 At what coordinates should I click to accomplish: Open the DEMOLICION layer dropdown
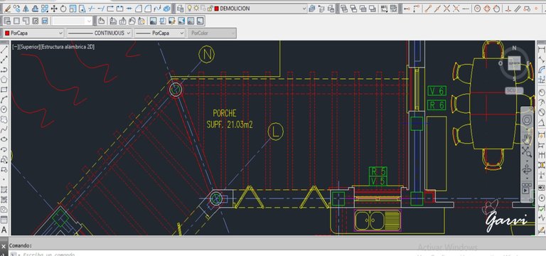(x=304, y=9)
